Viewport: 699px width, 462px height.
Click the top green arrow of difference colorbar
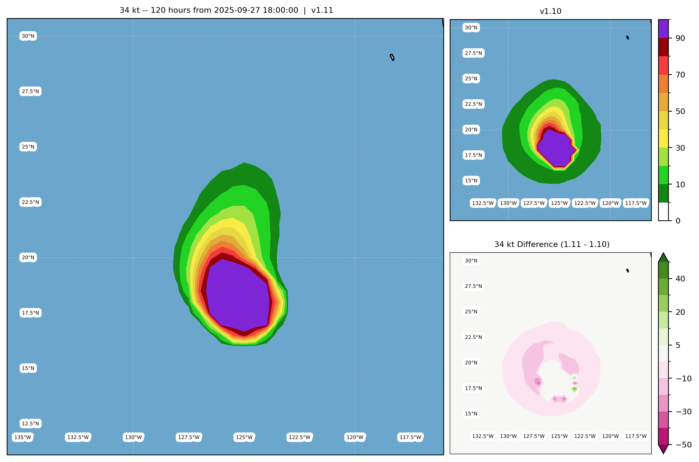pos(663,258)
